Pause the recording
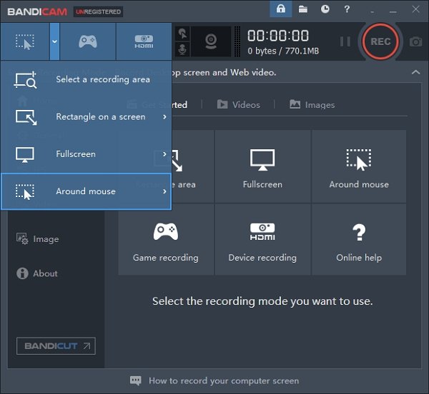Viewport: 429px width, 394px height. (345, 41)
